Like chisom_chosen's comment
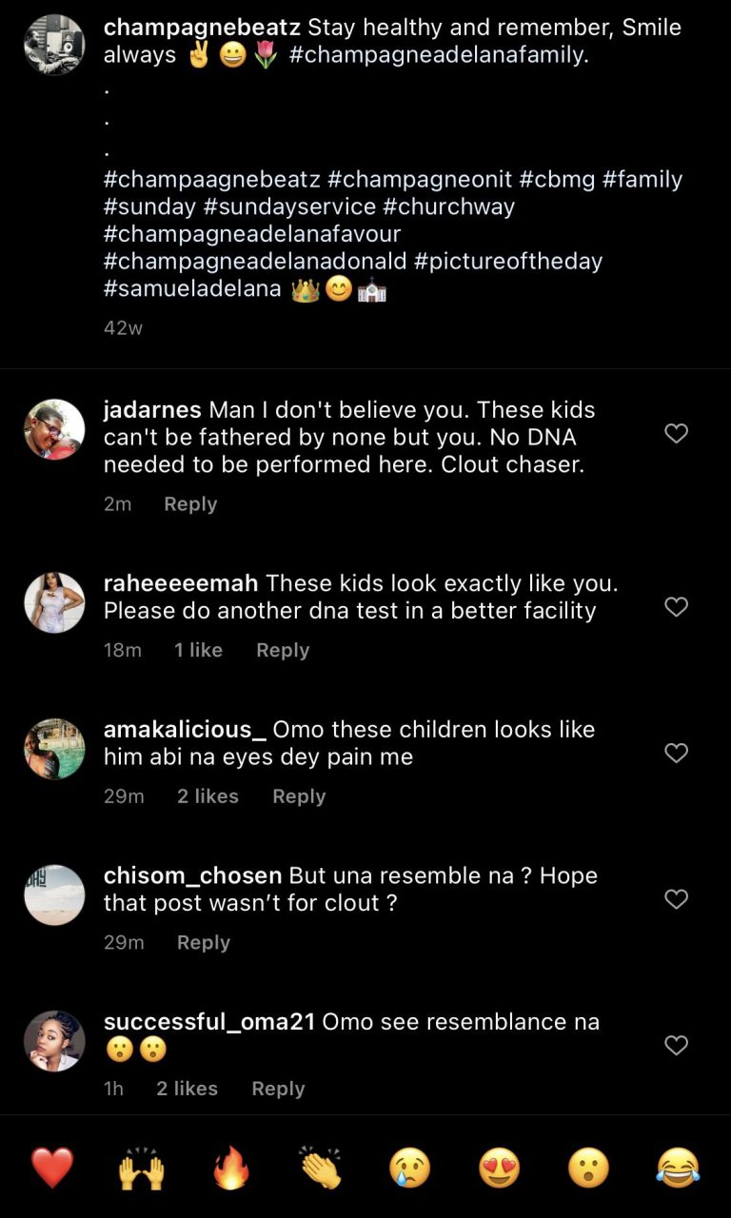 [676, 899]
